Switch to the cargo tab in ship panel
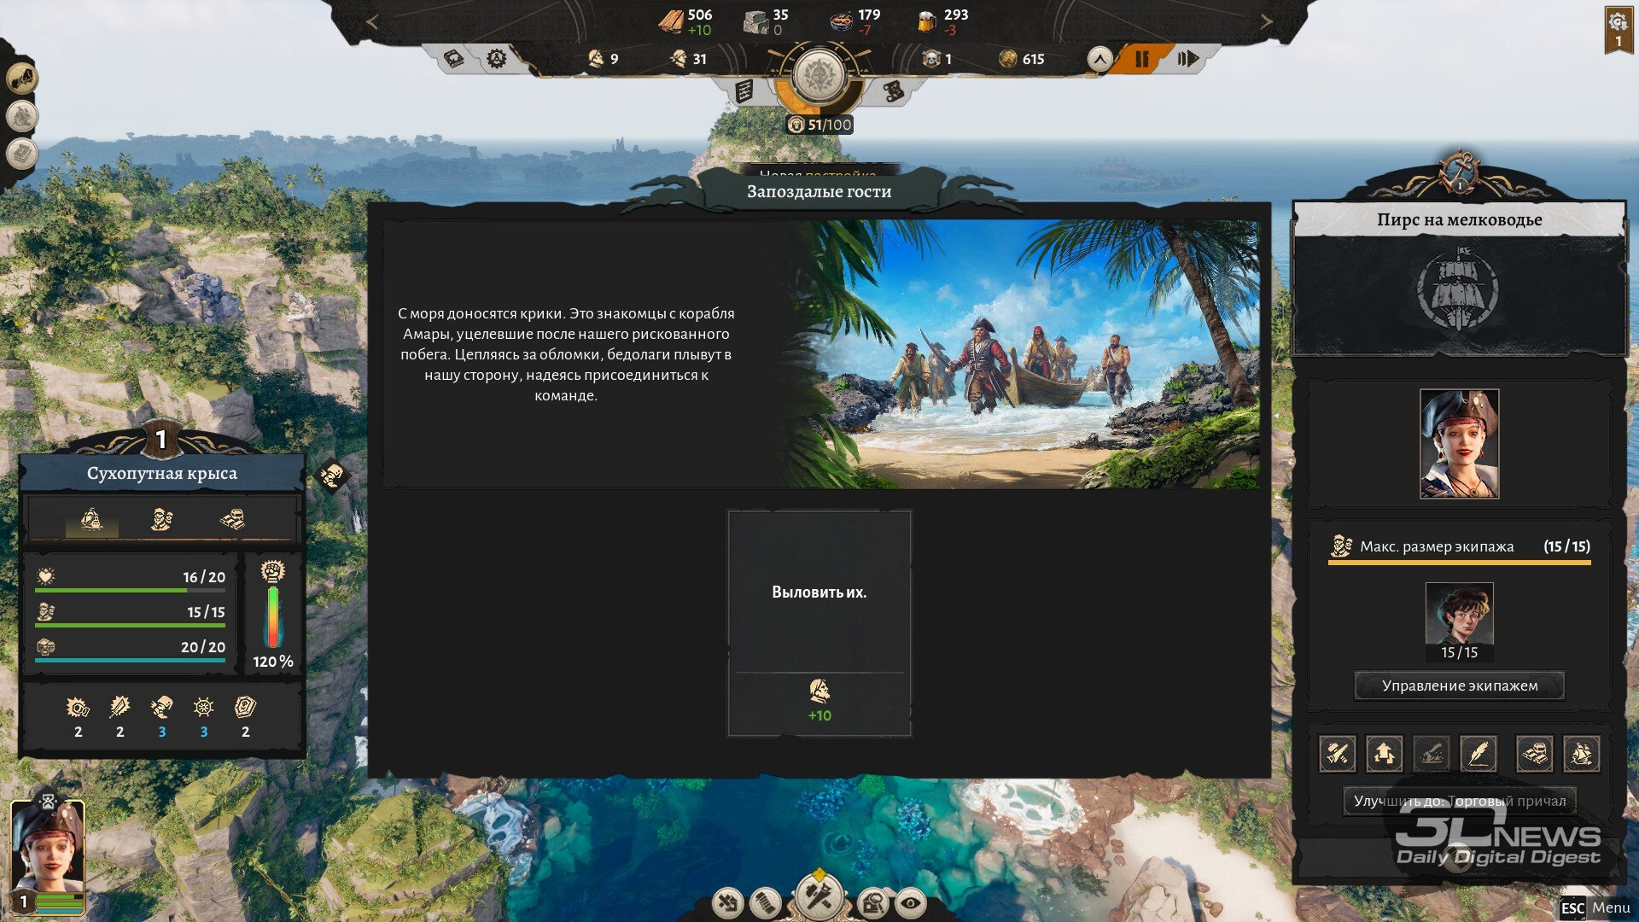Screen dimensions: 1639x922 231,519
